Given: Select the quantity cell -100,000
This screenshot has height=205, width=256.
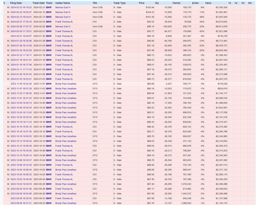Looking at the screenshot, I should 167,27.
